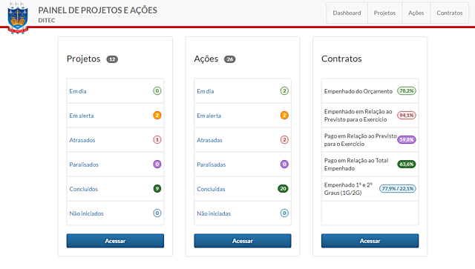This screenshot has height=269, width=475.
Task: Click orange 2 badge in Projetos Em alerta
Action: [157, 116]
